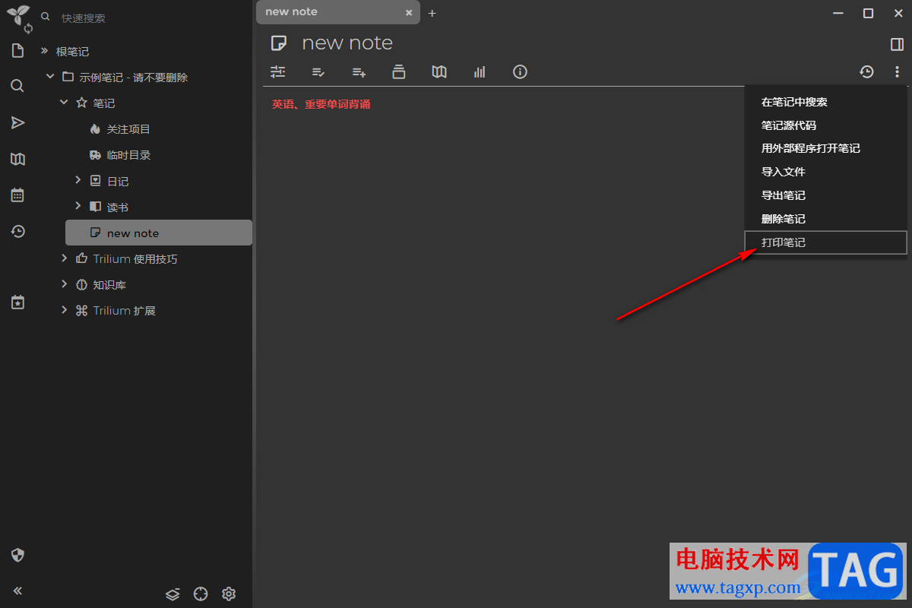Click the jump-to-note send icon

coord(17,122)
